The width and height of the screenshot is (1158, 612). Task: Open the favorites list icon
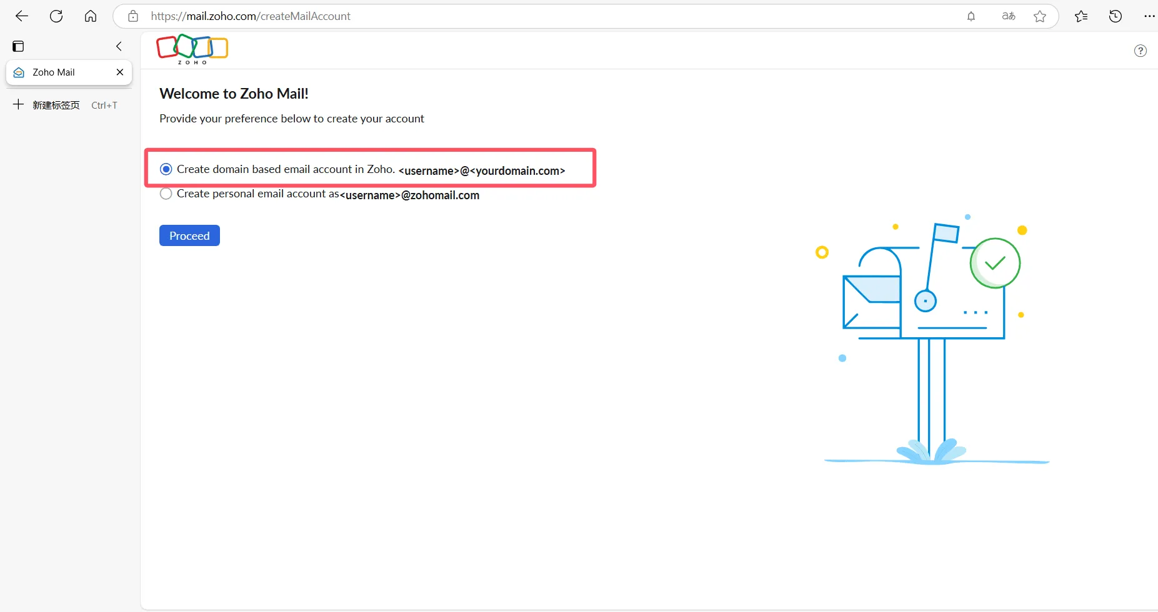tap(1081, 16)
